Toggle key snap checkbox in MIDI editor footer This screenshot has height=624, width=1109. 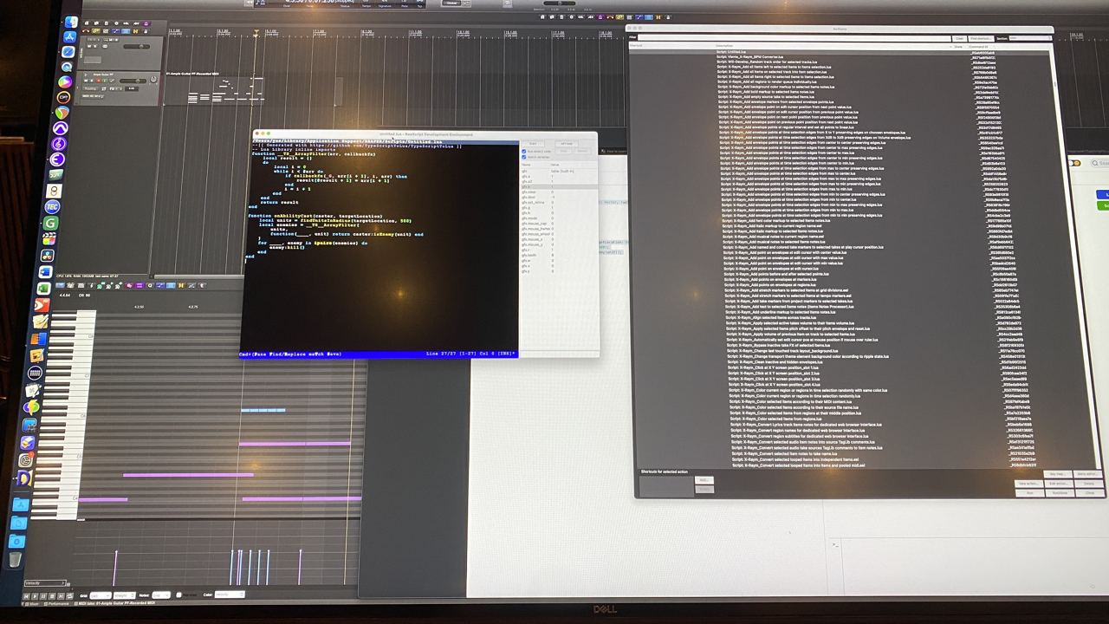click(178, 595)
